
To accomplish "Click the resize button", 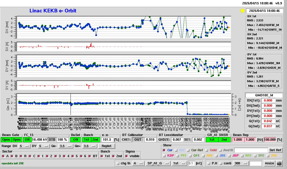I will [269, 163].
